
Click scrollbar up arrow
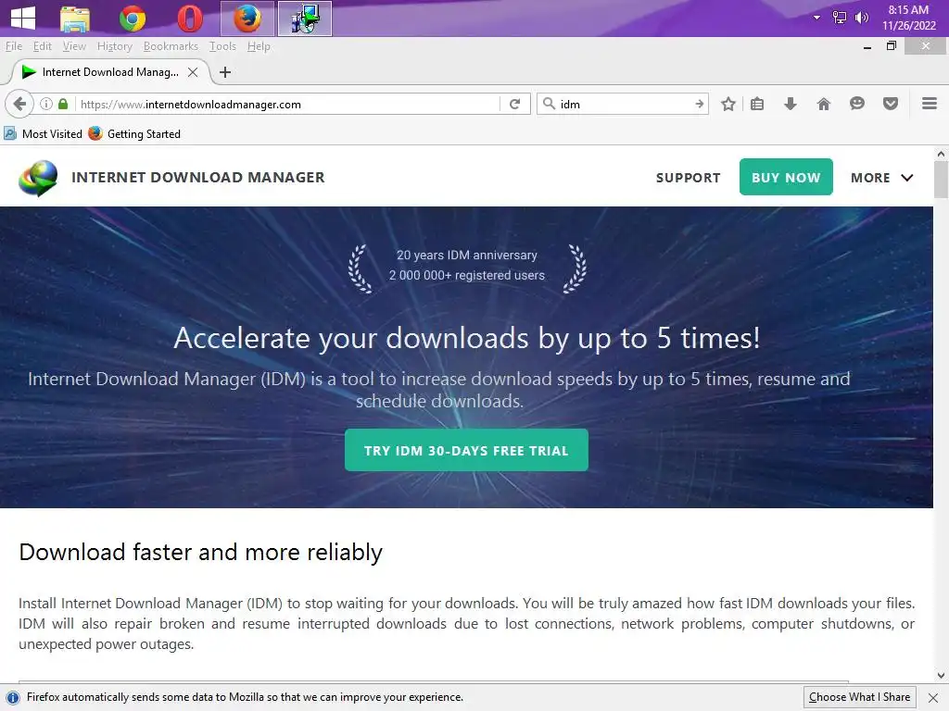[x=941, y=155]
